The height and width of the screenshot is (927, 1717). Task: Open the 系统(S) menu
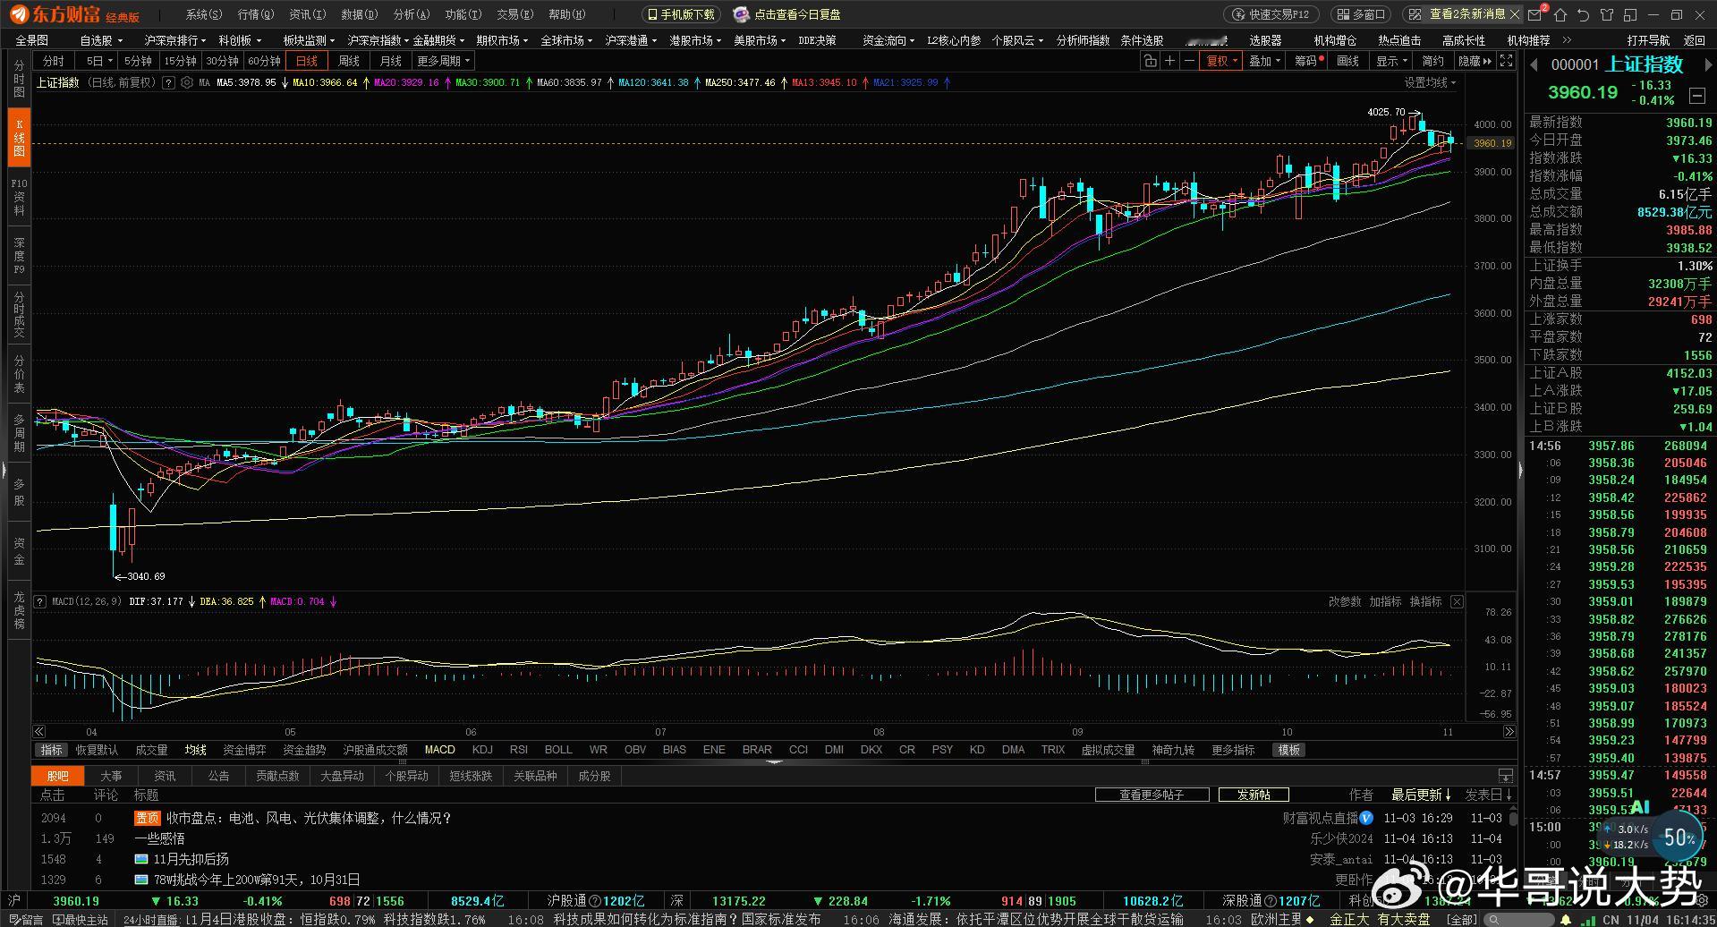pos(204,14)
